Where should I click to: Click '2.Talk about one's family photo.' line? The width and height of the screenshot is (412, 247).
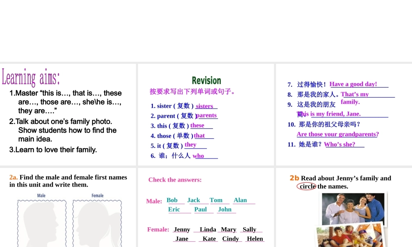(61, 121)
